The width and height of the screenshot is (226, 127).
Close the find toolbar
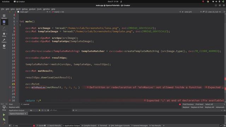click(x=225, y=104)
